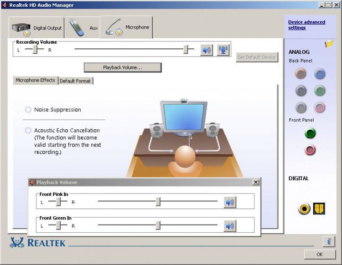This screenshot has width=342, height=265.
Task: Enable Noise Suppression
Action: click(x=28, y=110)
